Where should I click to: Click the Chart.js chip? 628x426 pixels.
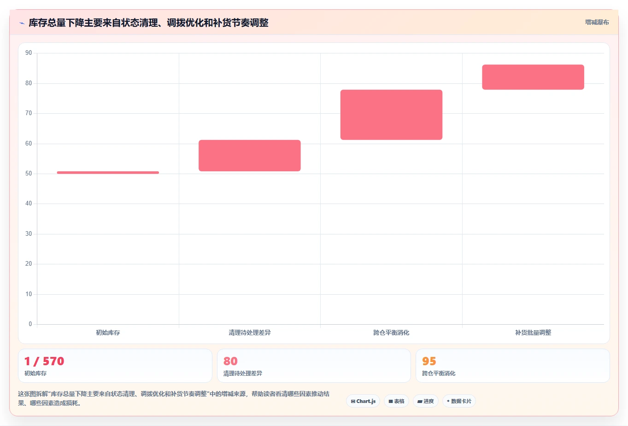pos(363,401)
